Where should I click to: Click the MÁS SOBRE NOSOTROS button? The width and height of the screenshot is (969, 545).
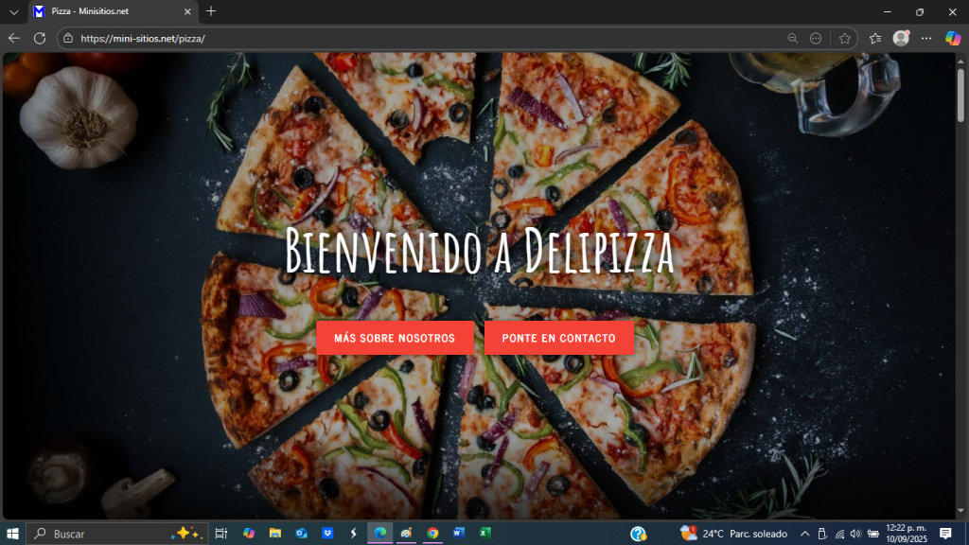(x=395, y=338)
